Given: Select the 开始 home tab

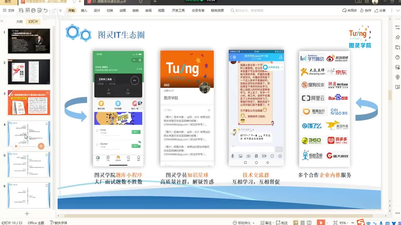Looking at the screenshot, I should pos(71,10).
